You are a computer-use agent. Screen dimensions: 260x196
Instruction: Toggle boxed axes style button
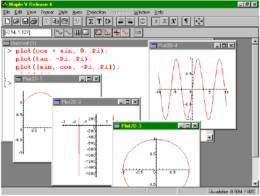pos(99,33)
